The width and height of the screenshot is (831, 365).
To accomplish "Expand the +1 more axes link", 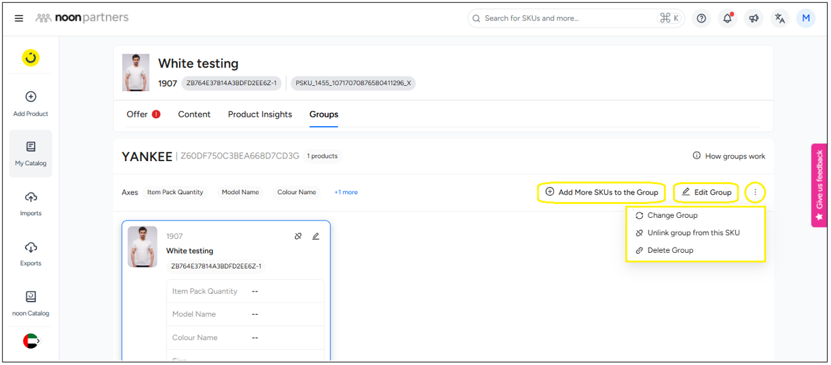I will 346,192.
